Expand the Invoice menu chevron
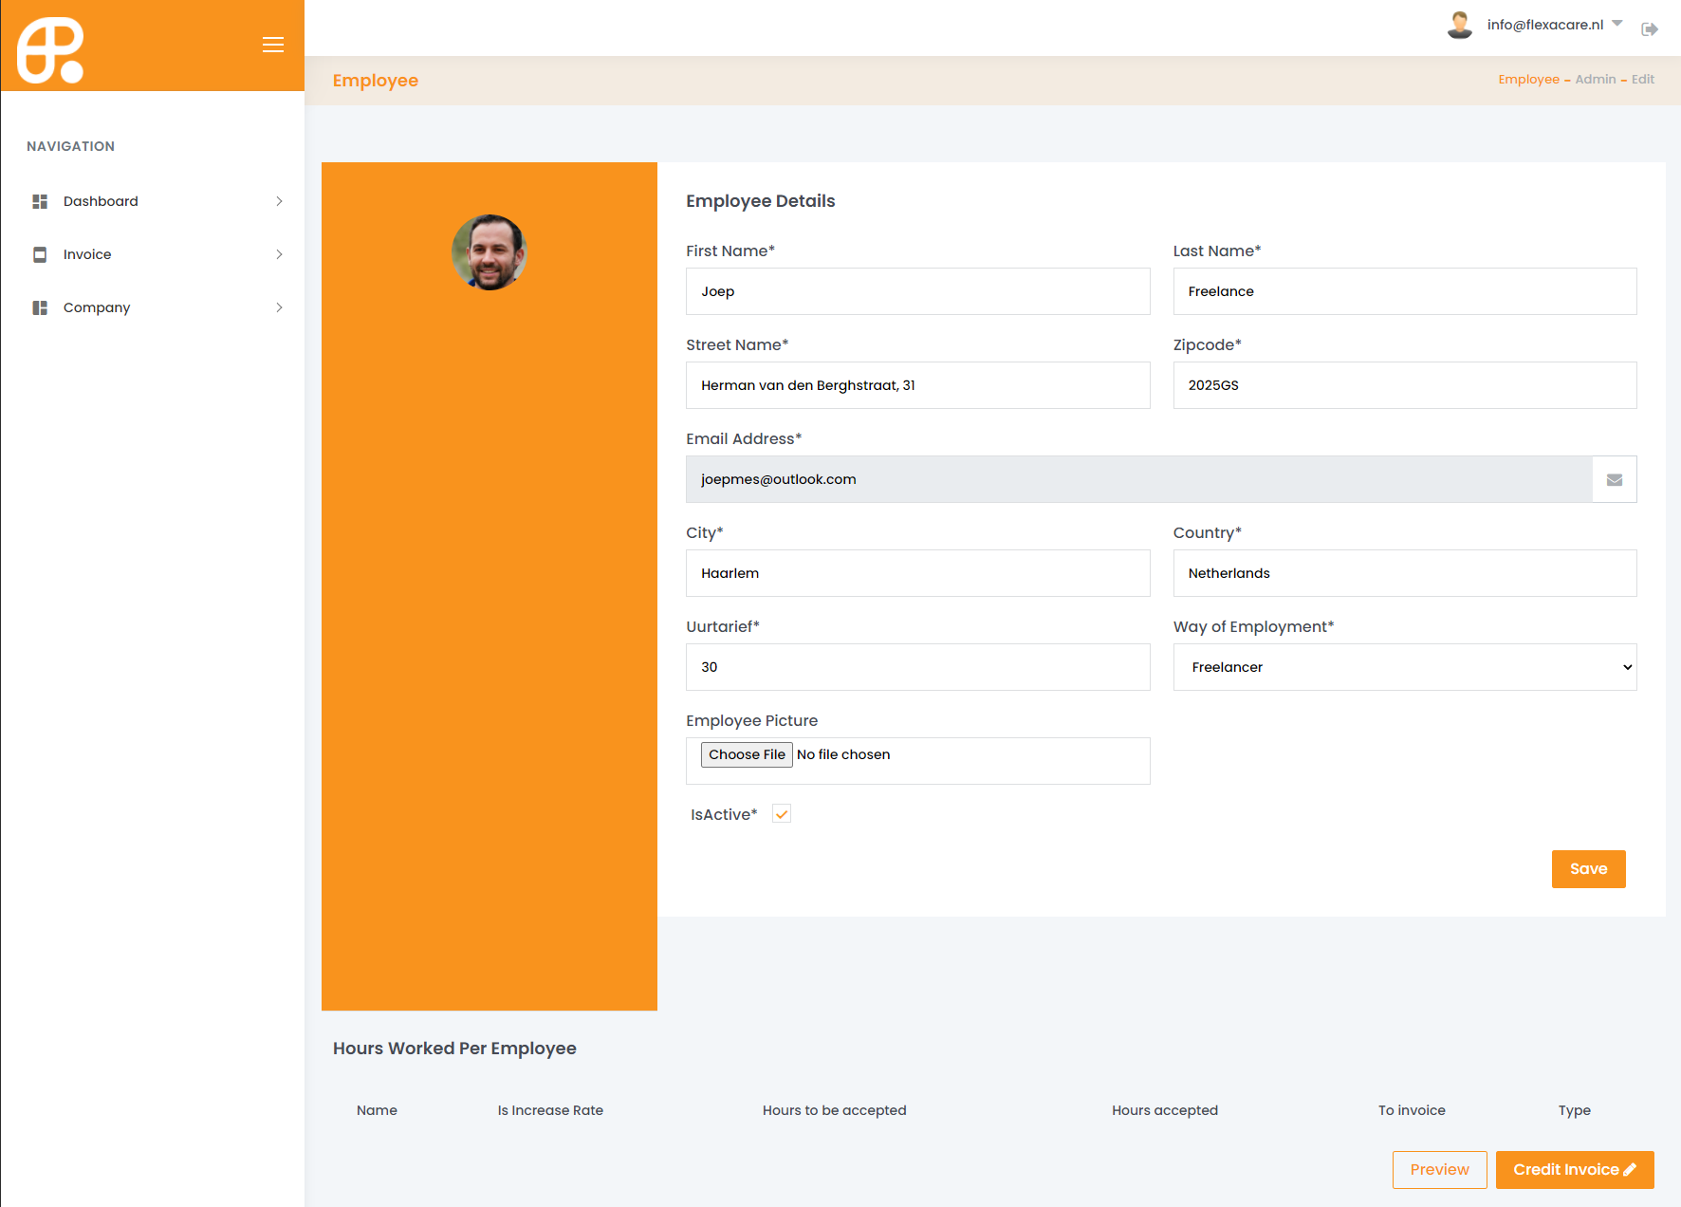 tap(279, 254)
